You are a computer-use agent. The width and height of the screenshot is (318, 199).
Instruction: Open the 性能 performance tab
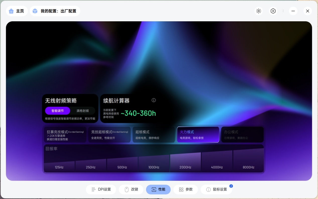click(x=158, y=189)
